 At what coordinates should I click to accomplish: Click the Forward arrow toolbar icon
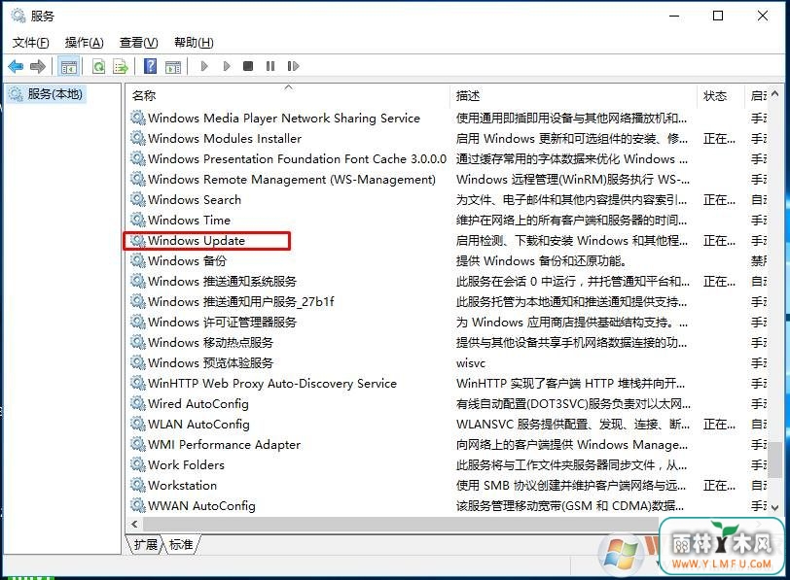click(38, 66)
